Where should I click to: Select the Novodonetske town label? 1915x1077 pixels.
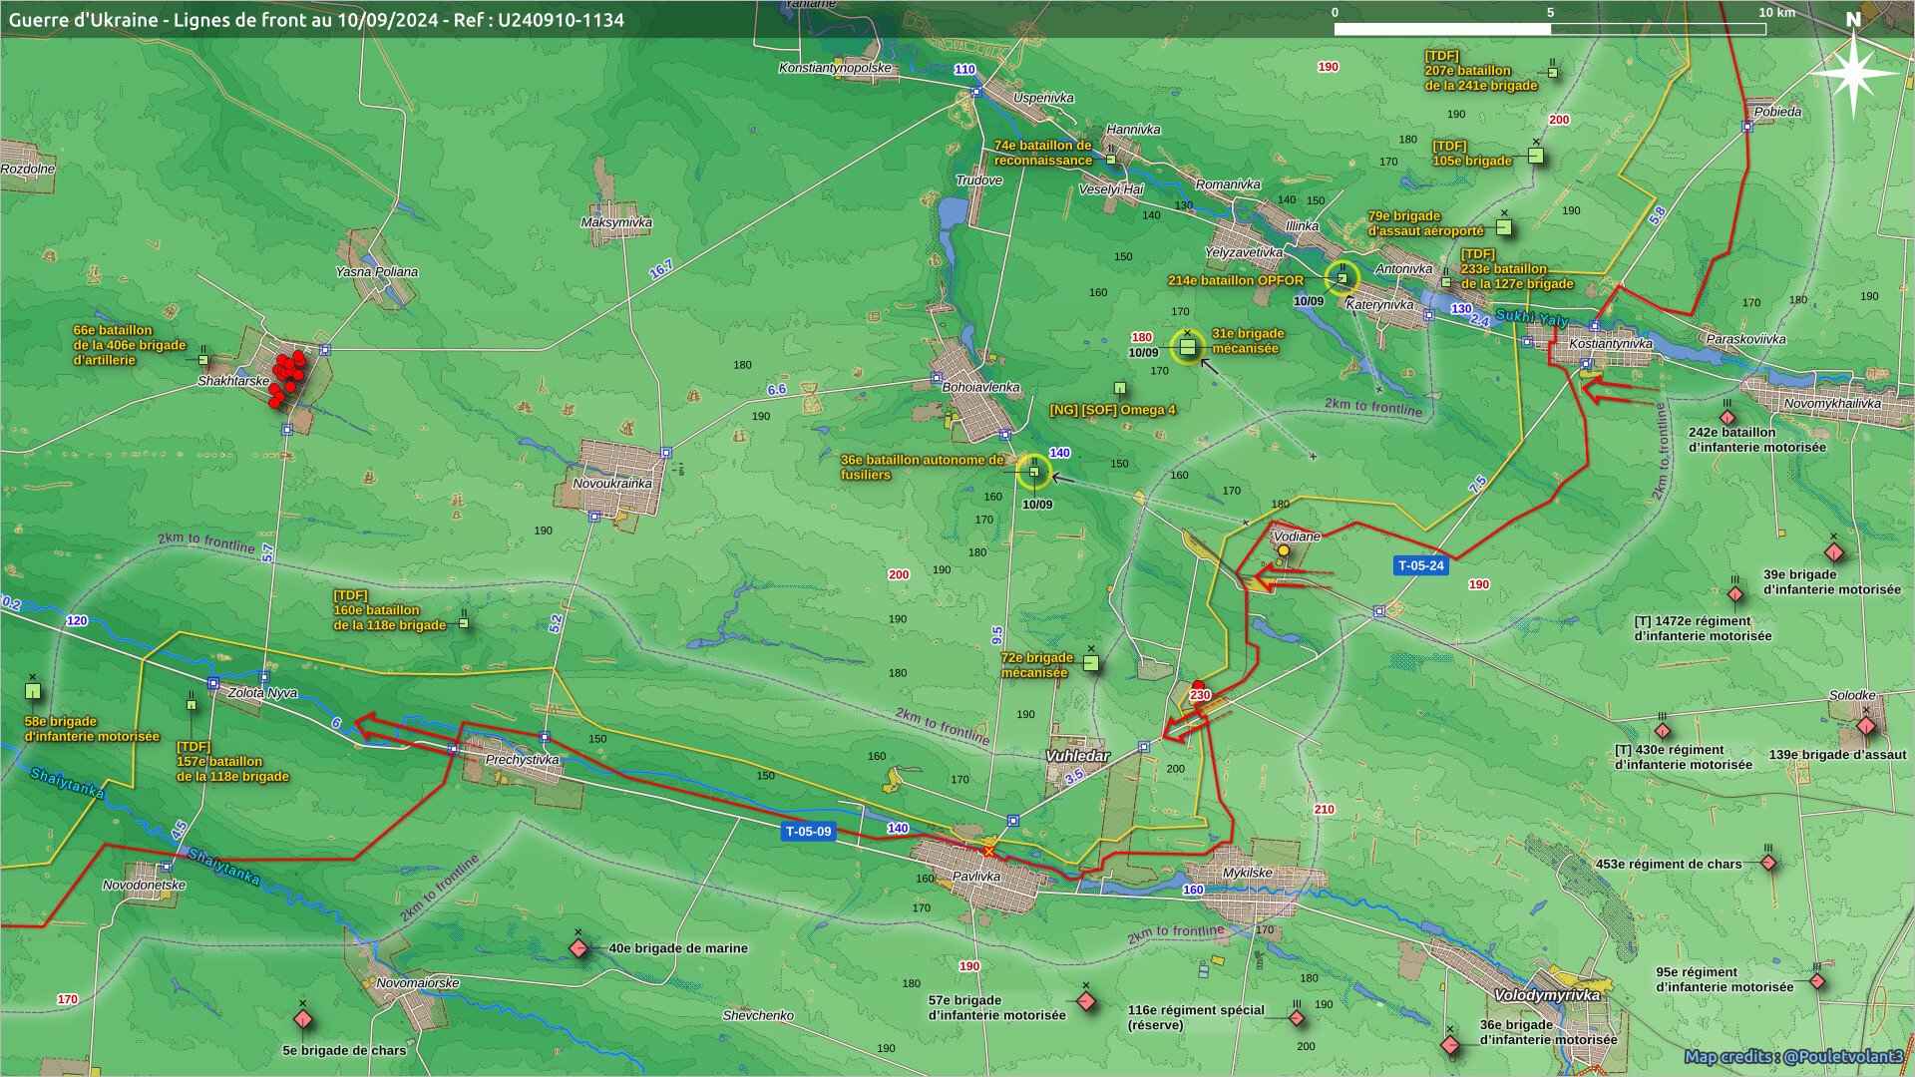click(x=145, y=886)
